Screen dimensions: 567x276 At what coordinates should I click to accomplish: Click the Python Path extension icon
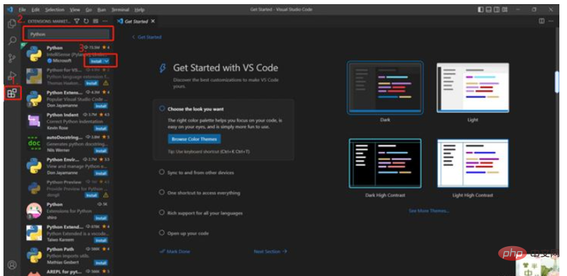(x=34, y=255)
